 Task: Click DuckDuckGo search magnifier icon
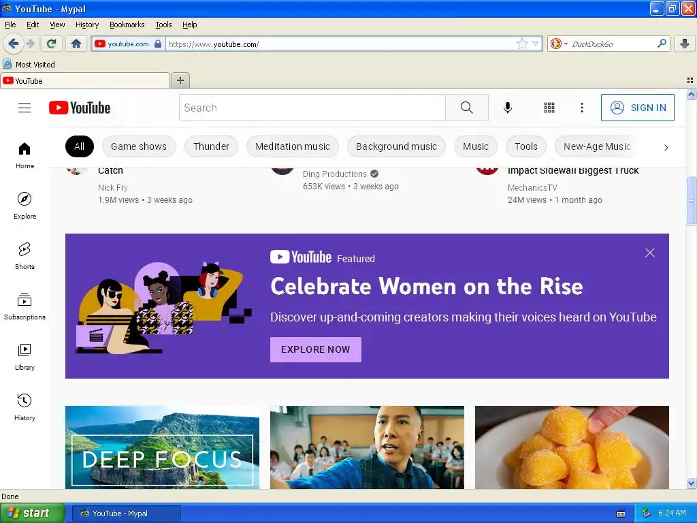pos(662,43)
